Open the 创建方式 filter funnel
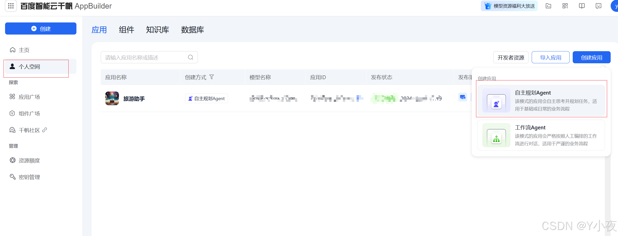618x236 pixels. tap(212, 77)
